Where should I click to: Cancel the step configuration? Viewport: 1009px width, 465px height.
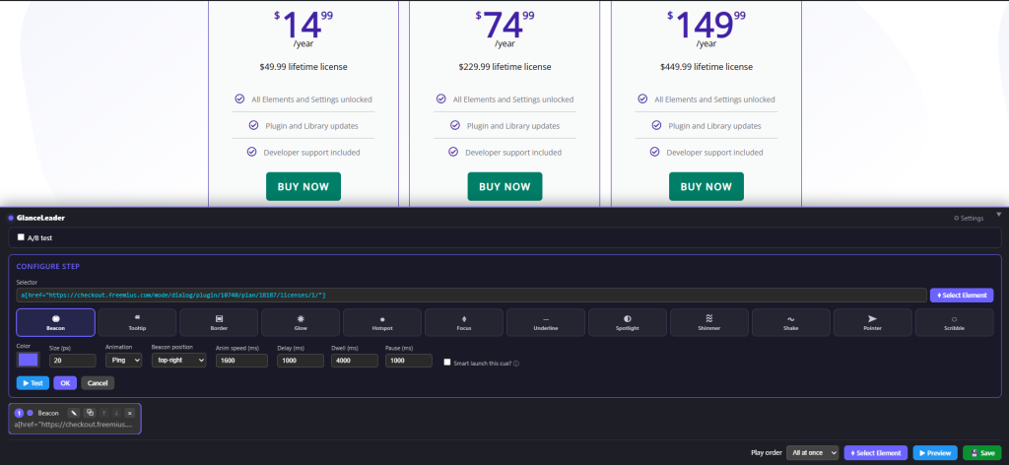[98, 382]
